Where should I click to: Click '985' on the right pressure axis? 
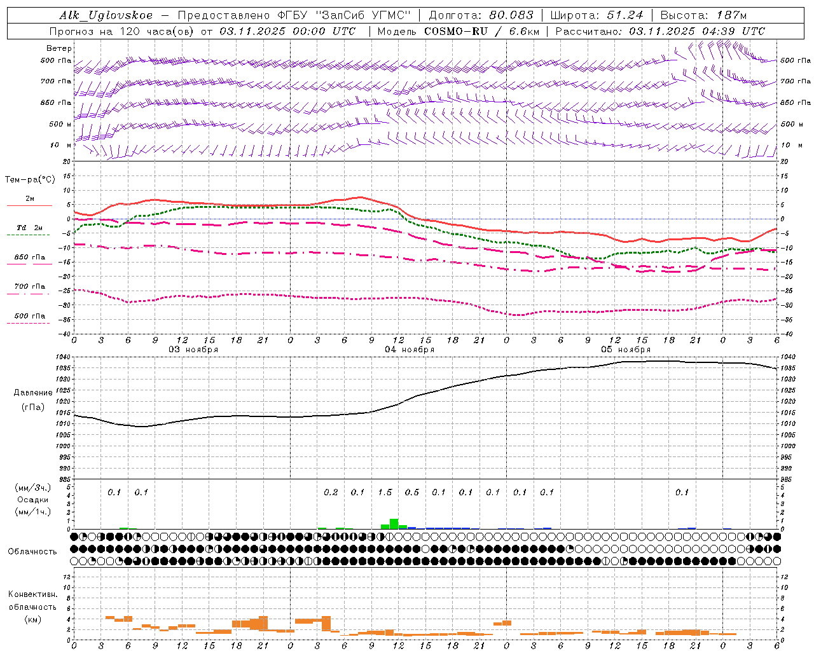tap(787, 479)
